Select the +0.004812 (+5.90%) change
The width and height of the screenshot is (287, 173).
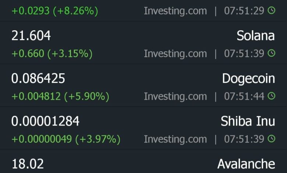pyautogui.click(x=60, y=96)
